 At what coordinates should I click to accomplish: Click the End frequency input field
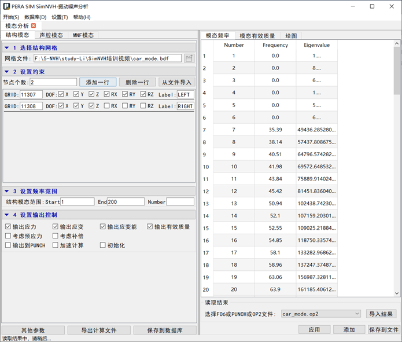[126, 202]
